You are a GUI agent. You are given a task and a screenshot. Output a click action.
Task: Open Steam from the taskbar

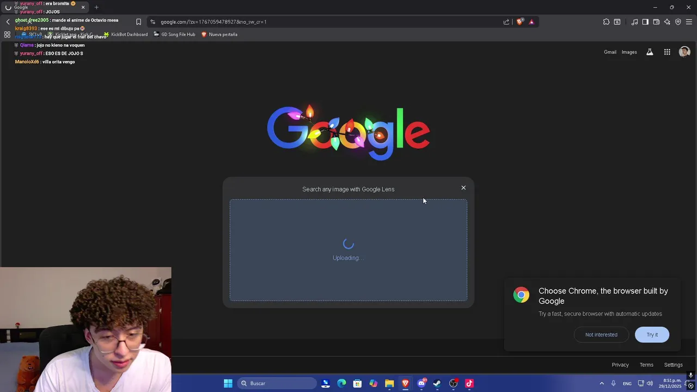(x=437, y=383)
